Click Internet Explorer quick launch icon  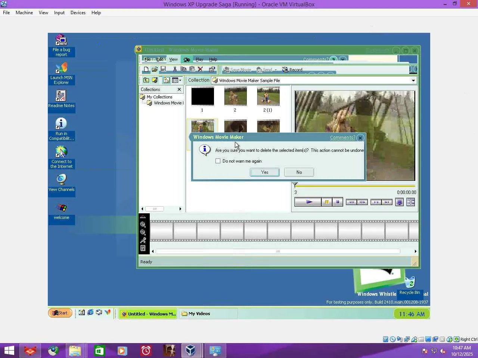point(90,313)
